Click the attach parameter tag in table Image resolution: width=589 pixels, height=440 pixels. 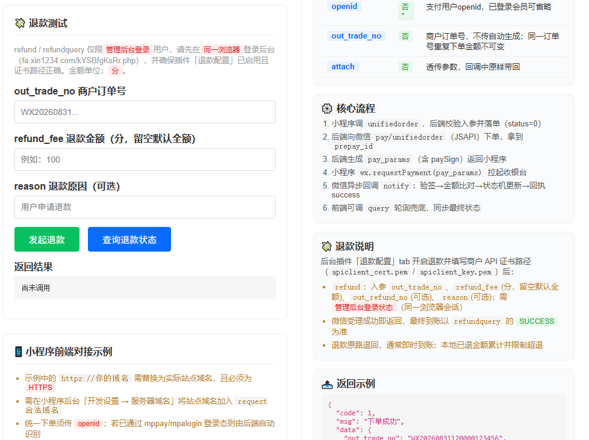tap(343, 67)
